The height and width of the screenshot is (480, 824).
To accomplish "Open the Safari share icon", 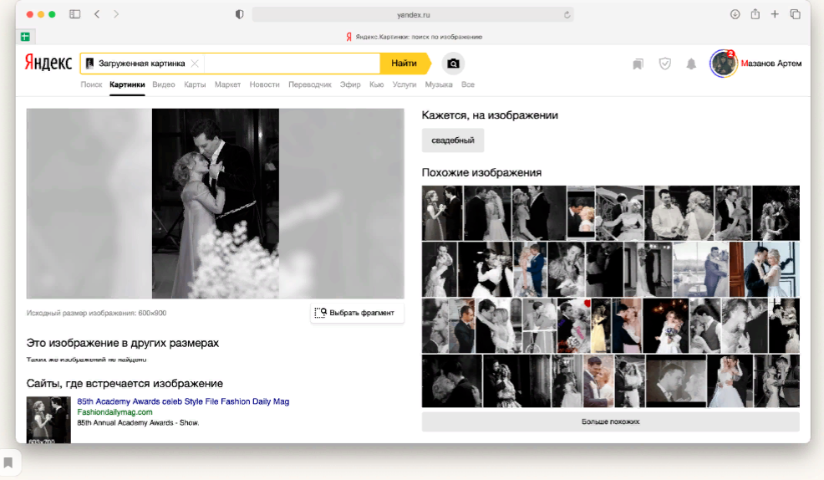I will click(755, 14).
